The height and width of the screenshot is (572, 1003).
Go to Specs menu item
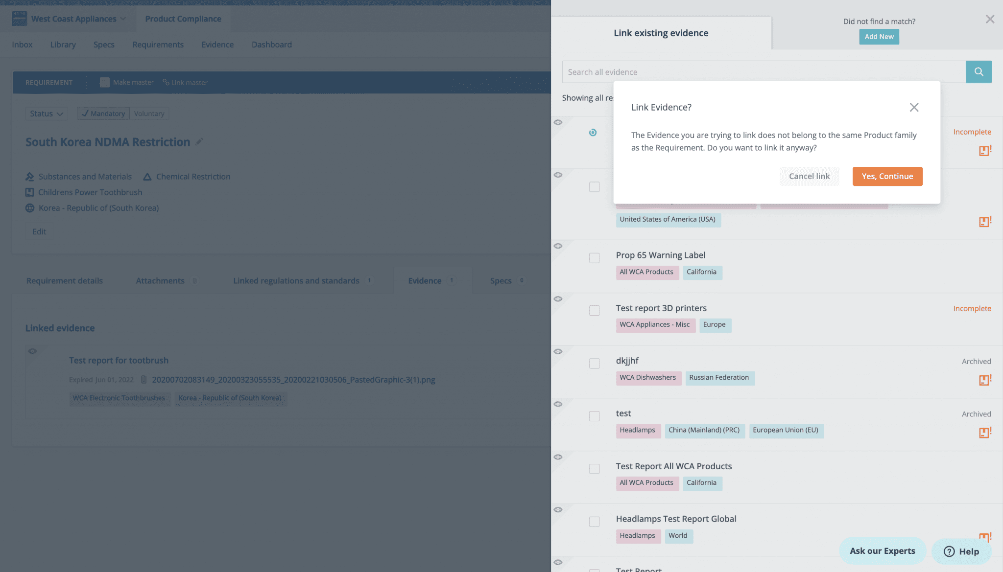point(104,45)
